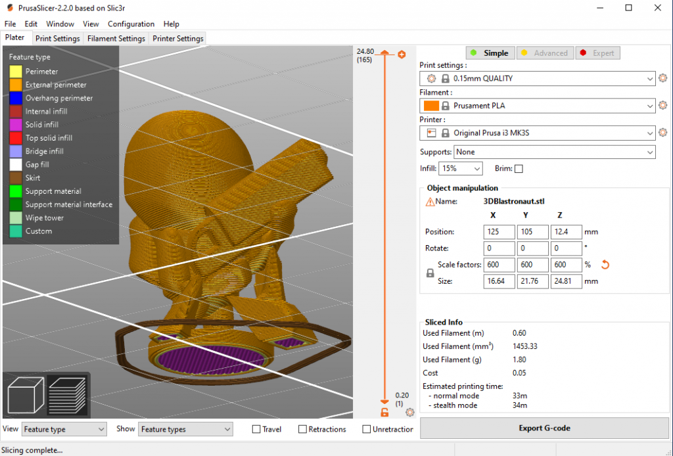Toggle the scale factors proportion lock
Image resolution: width=673 pixels, height=456 pixels.
[430, 273]
